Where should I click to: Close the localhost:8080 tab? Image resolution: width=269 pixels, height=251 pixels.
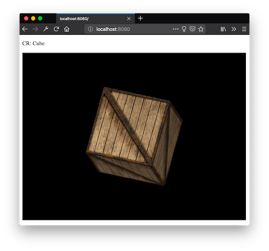[129, 18]
